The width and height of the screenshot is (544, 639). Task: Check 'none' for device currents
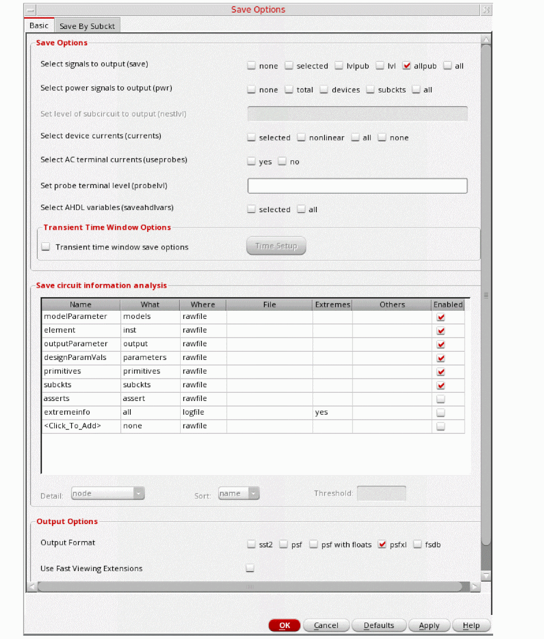pos(381,137)
